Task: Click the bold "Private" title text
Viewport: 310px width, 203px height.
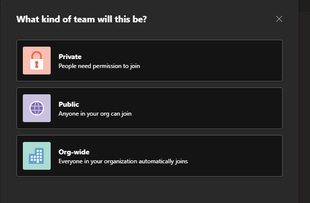Action: tap(70, 57)
